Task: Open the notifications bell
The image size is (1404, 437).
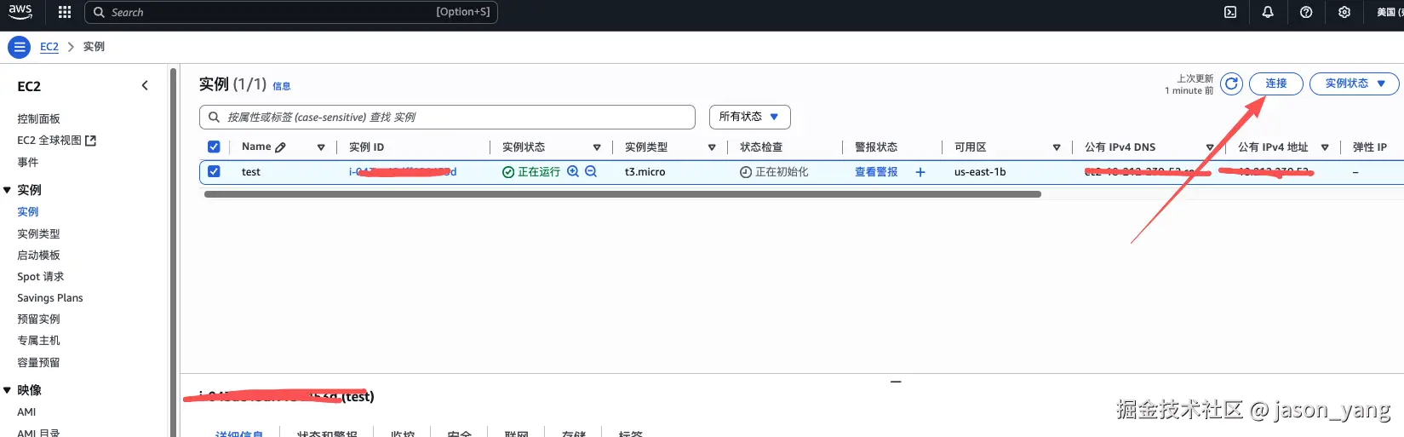Action: tap(1268, 12)
